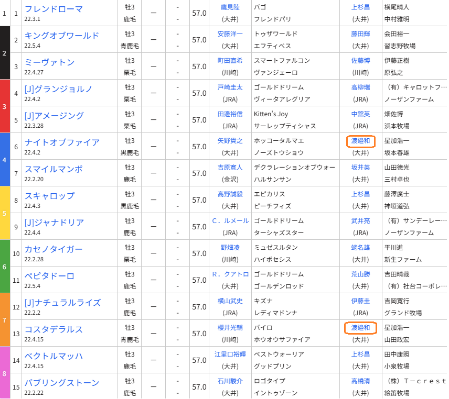449x399 pixels.
Task: Open horse [J]ジャナドリア page
Action: click(54, 223)
